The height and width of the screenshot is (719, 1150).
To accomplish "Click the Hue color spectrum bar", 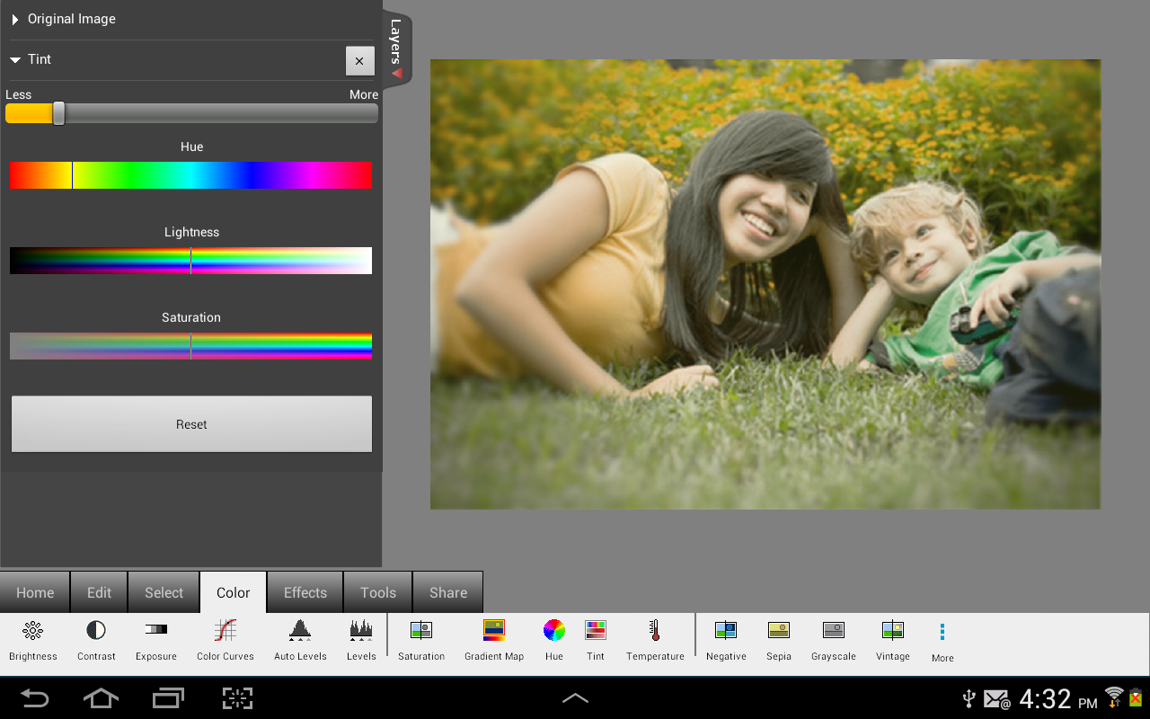I will 190,175.
